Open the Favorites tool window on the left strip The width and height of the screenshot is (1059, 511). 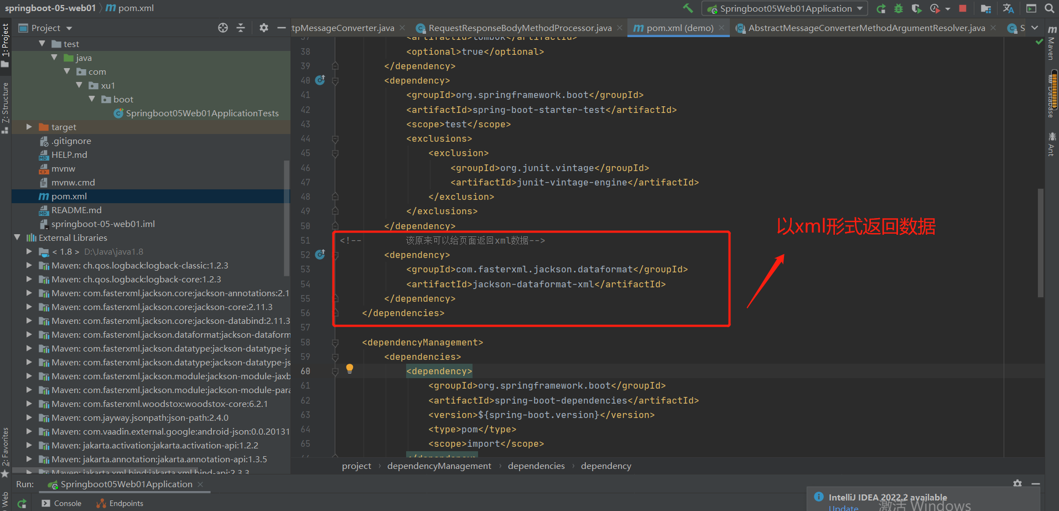tap(5, 452)
